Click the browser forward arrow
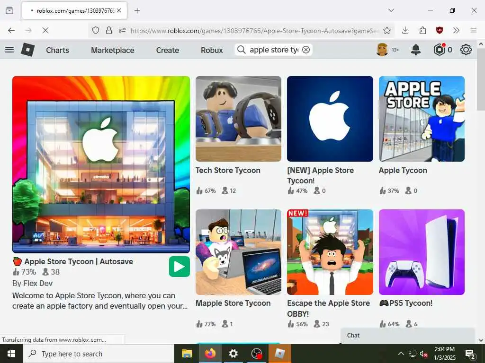Viewport: 485px width, 363px height. pyautogui.click(x=28, y=30)
